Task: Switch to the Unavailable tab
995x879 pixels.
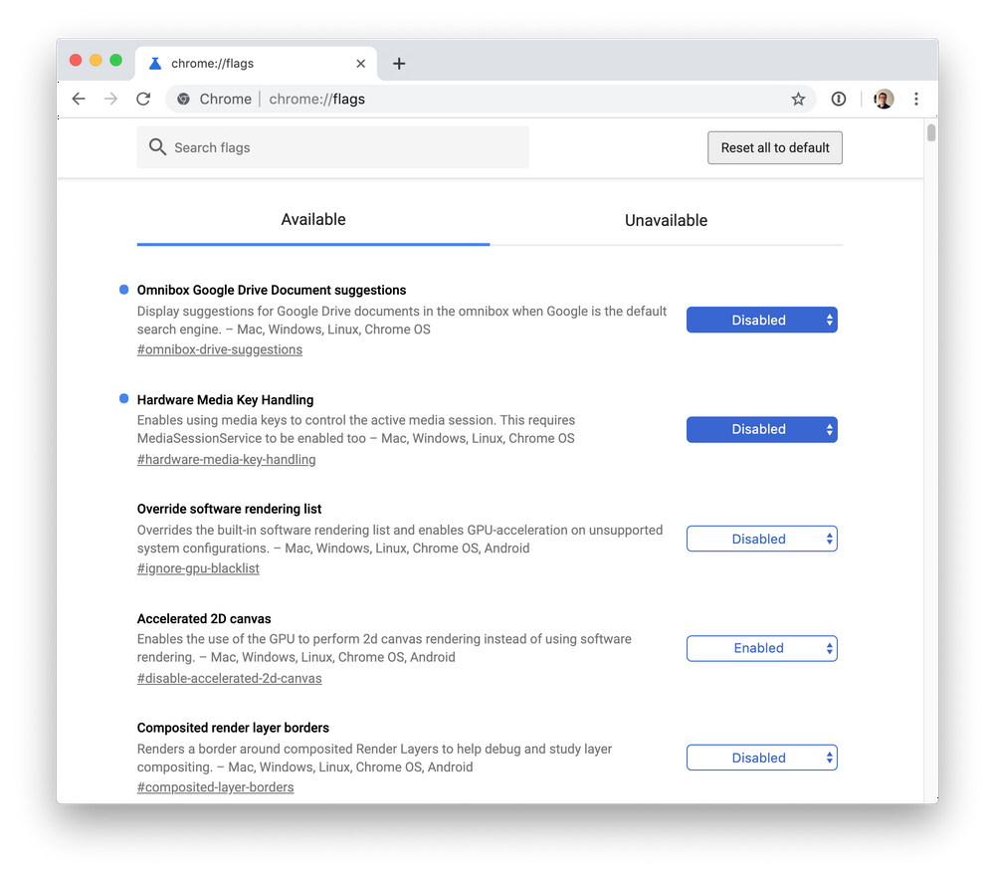Action: pyautogui.click(x=666, y=220)
